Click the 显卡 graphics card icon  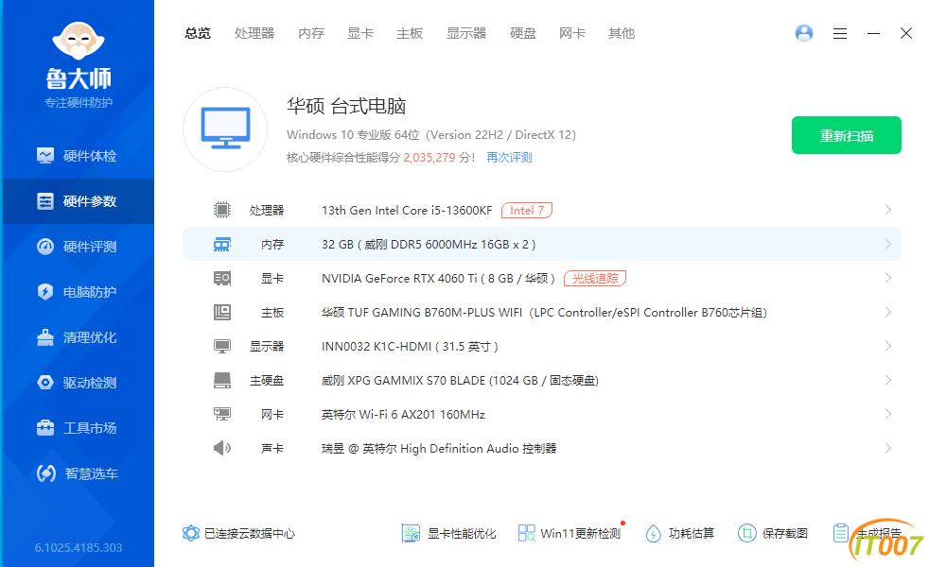click(222, 278)
